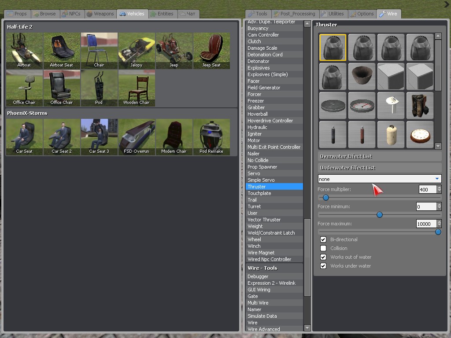
Task: Select the FSD Overrun vehicle
Action: [x=137, y=136]
